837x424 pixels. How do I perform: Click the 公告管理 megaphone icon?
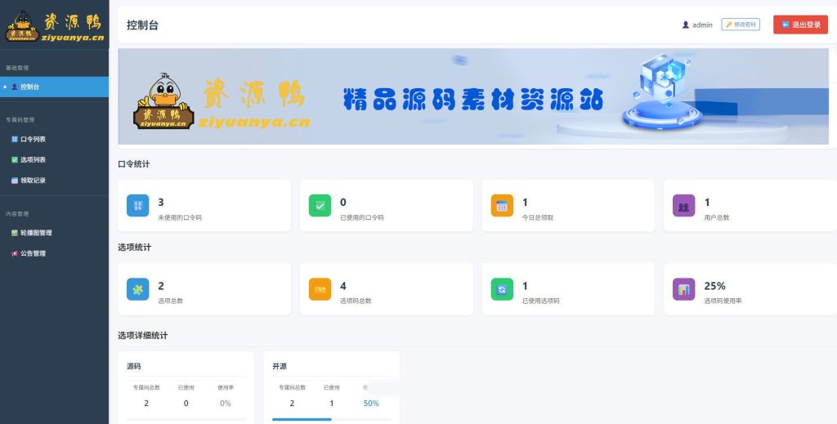[x=15, y=254]
